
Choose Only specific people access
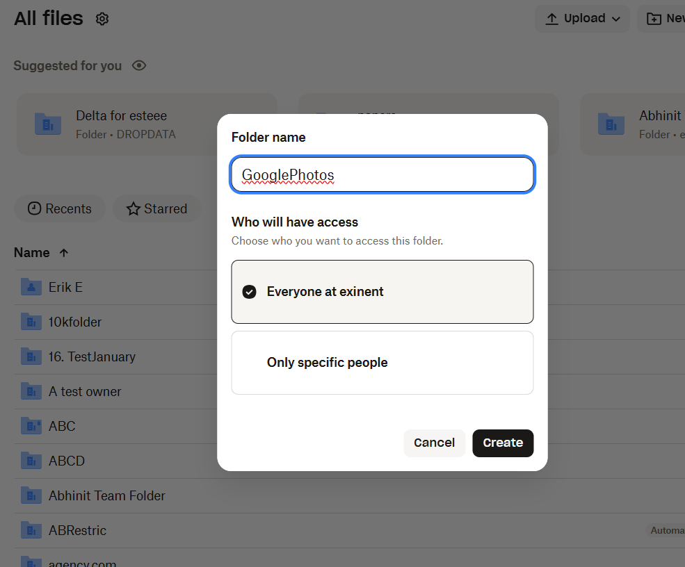382,362
